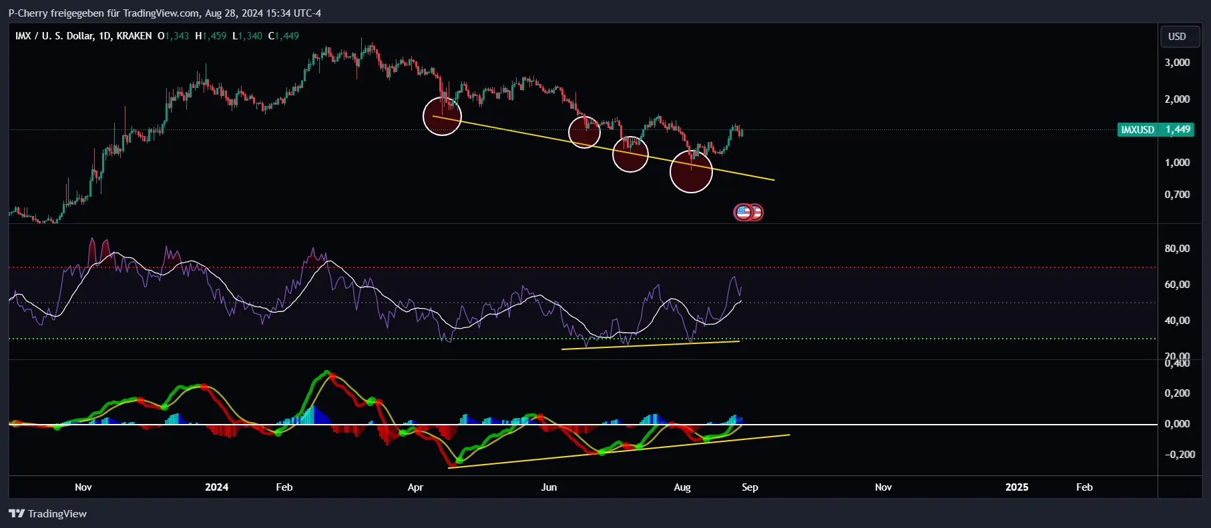This screenshot has height=528, width=1211.
Task: Click the symbol title IMX / U. S. Dollar, 1D, KRAKEN
Action: 83,36
